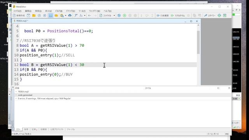Select the '0 errors, 0 warnings' log row
249x140 pixels.
click(x=123, y=98)
